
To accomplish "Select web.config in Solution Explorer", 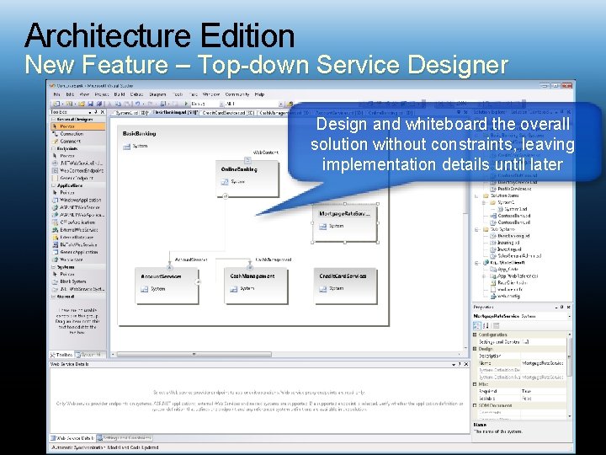I will [505, 296].
